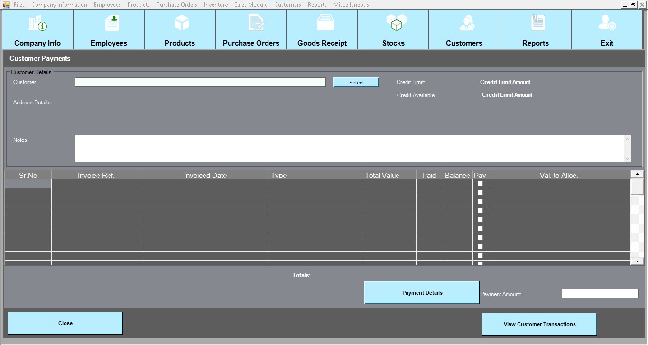Tick the Pay checkbox in third row
The image size is (648, 345).
pyautogui.click(x=480, y=202)
